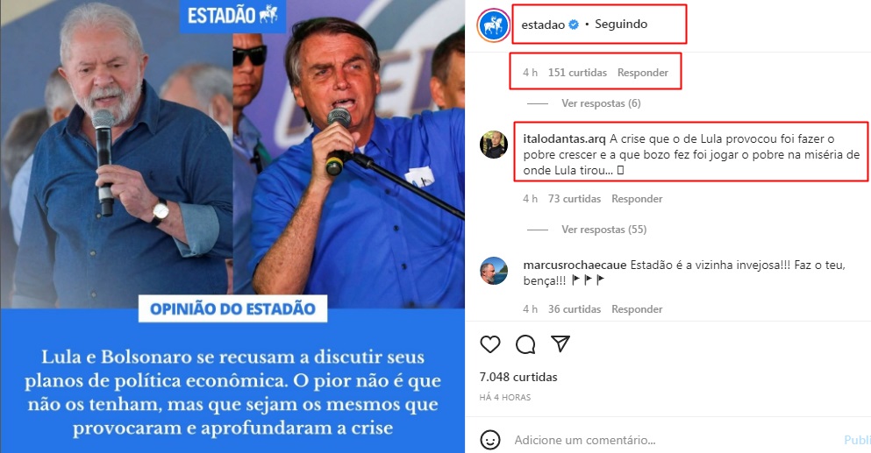Click the post image of Lula and Bolsonaro
This screenshot has width=871, height=453.
point(232,226)
